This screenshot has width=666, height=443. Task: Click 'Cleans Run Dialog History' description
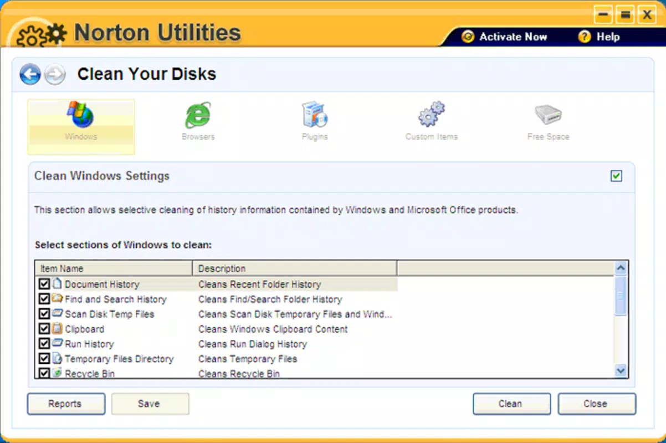[x=253, y=344]
